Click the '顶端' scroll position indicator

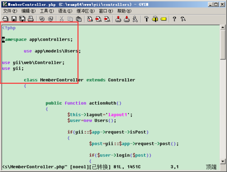[211, 167]
